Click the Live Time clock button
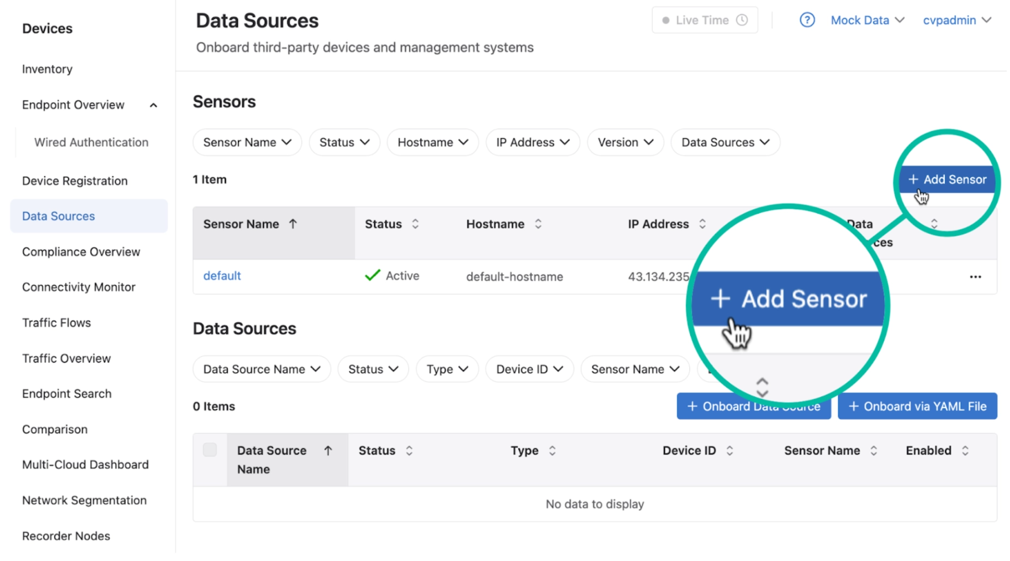This screenshot has height=561, width=1010. pos(704,20)
